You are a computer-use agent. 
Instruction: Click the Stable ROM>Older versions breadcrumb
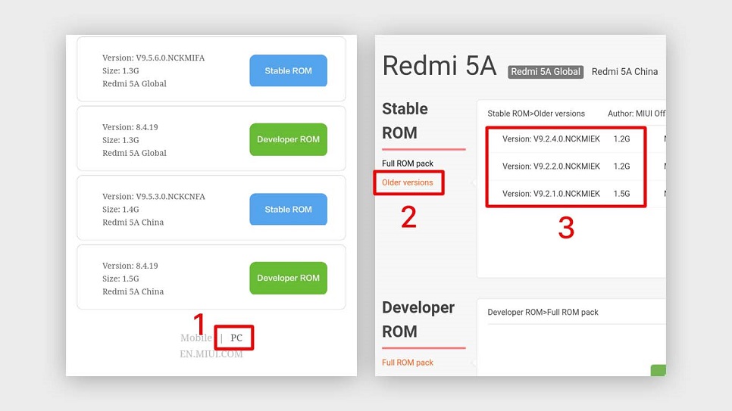(536, 114)
